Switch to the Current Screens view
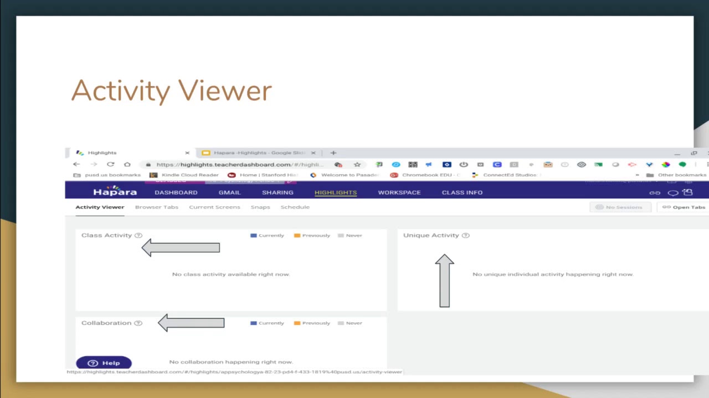This screenshot has width=709, height=398. pyautogui.click(x=214, y=207)
